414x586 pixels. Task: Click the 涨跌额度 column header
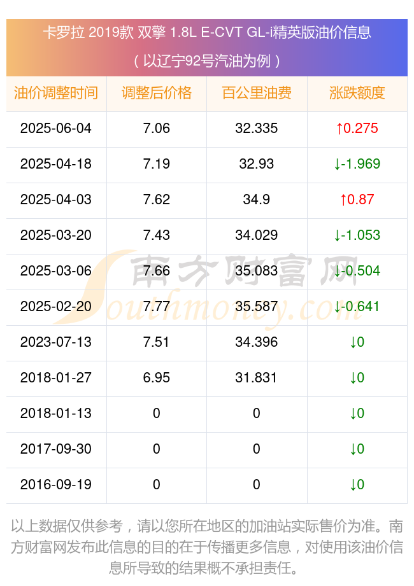click(x=357, y=93)
